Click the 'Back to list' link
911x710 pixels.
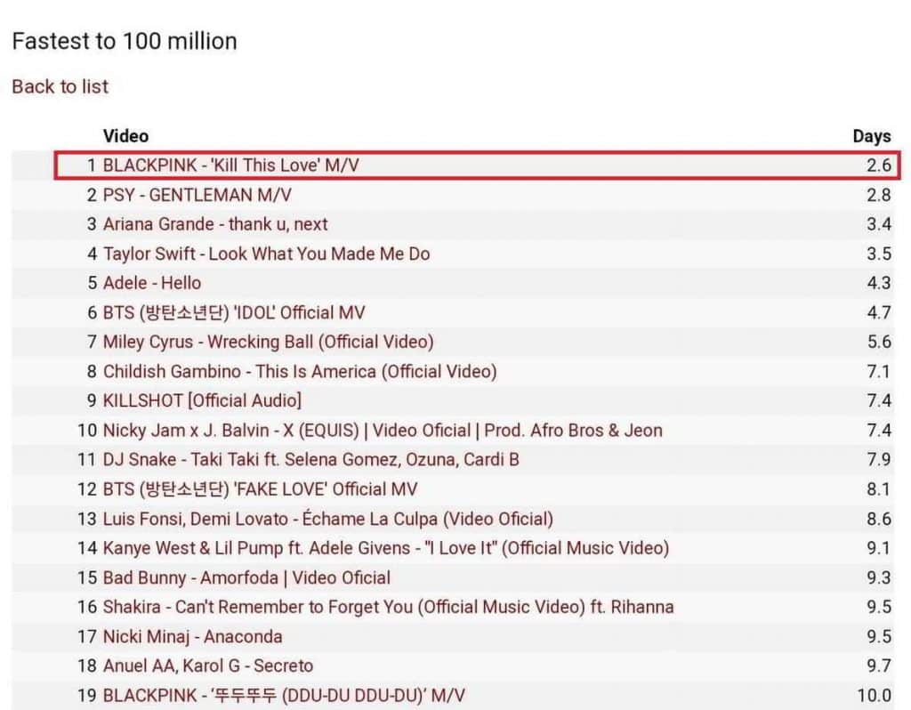pyautogui.click(x=60, y=86)
